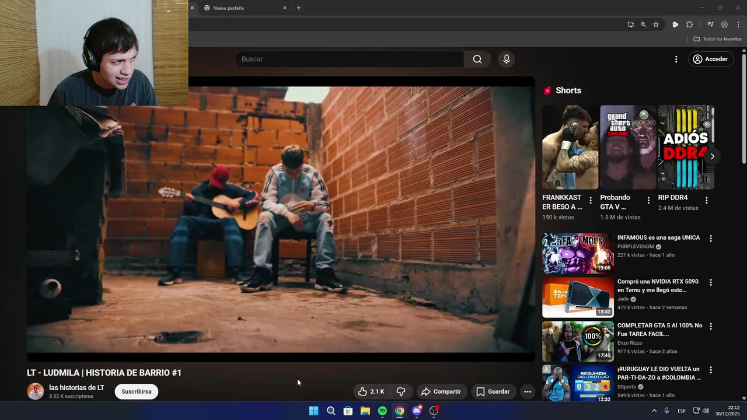Open options for Probando GTA V short

(648, 201)
